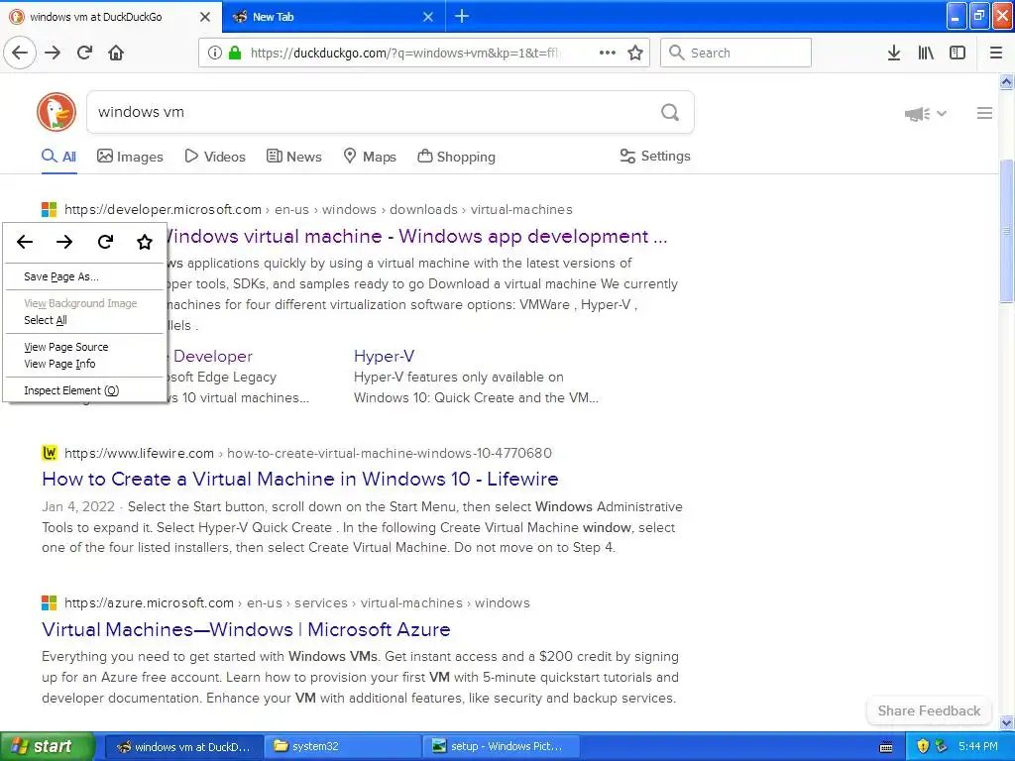1015x761 pixels.
Task: Click the security shield tray icon
Action: click(x=923, y=746)
